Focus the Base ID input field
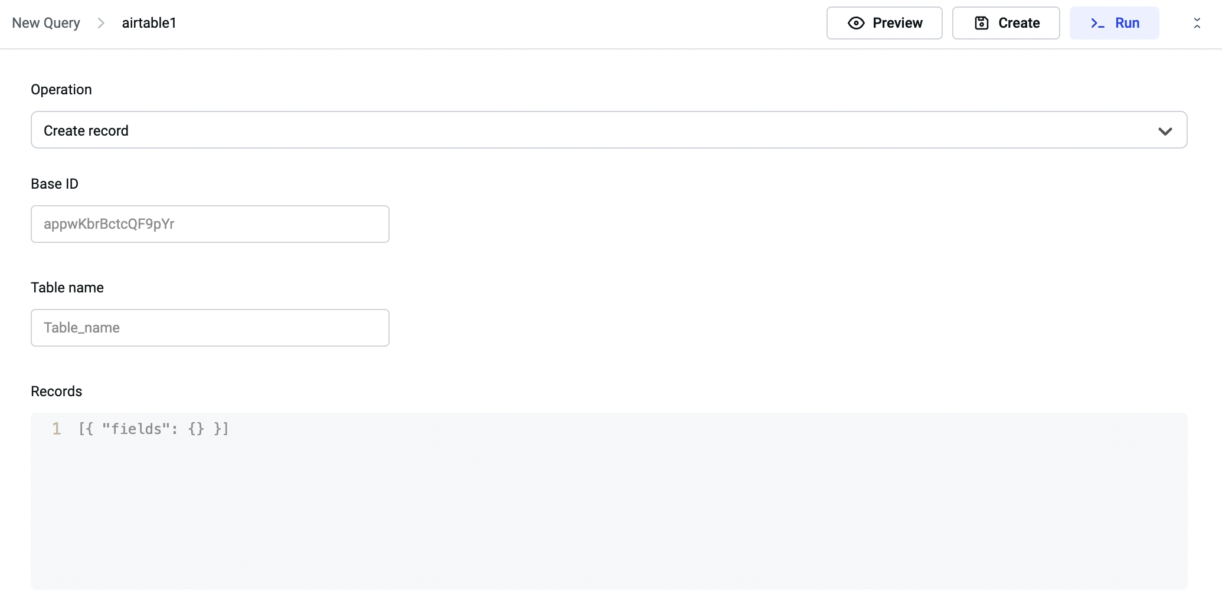 (x=210, y=224)
